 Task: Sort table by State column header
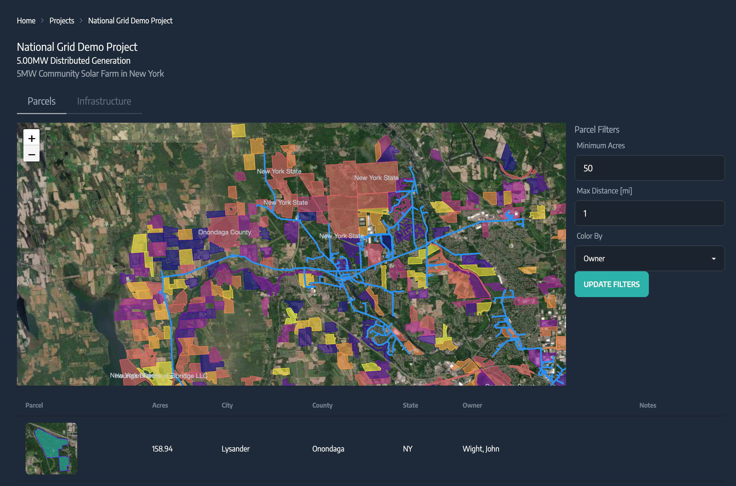click(410, 405)
